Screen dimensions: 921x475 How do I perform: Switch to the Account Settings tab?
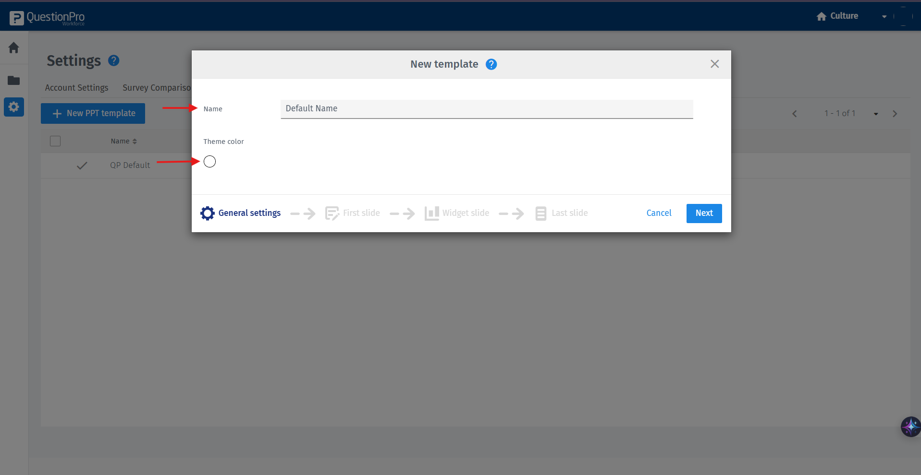click(76, 88)
